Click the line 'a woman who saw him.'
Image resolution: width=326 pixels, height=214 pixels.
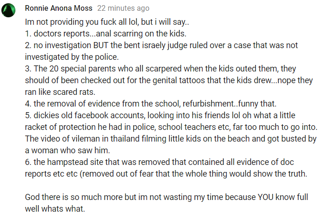[67, 150]
